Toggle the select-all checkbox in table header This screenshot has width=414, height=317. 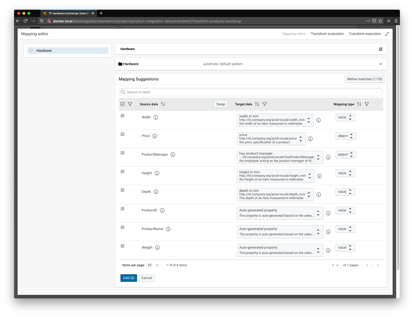(x=122, y=104)
